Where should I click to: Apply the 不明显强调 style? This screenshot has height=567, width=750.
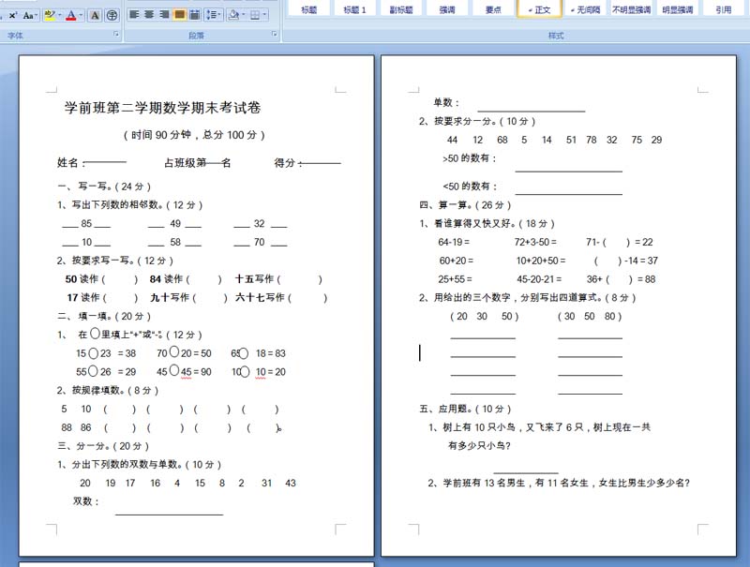631,9
